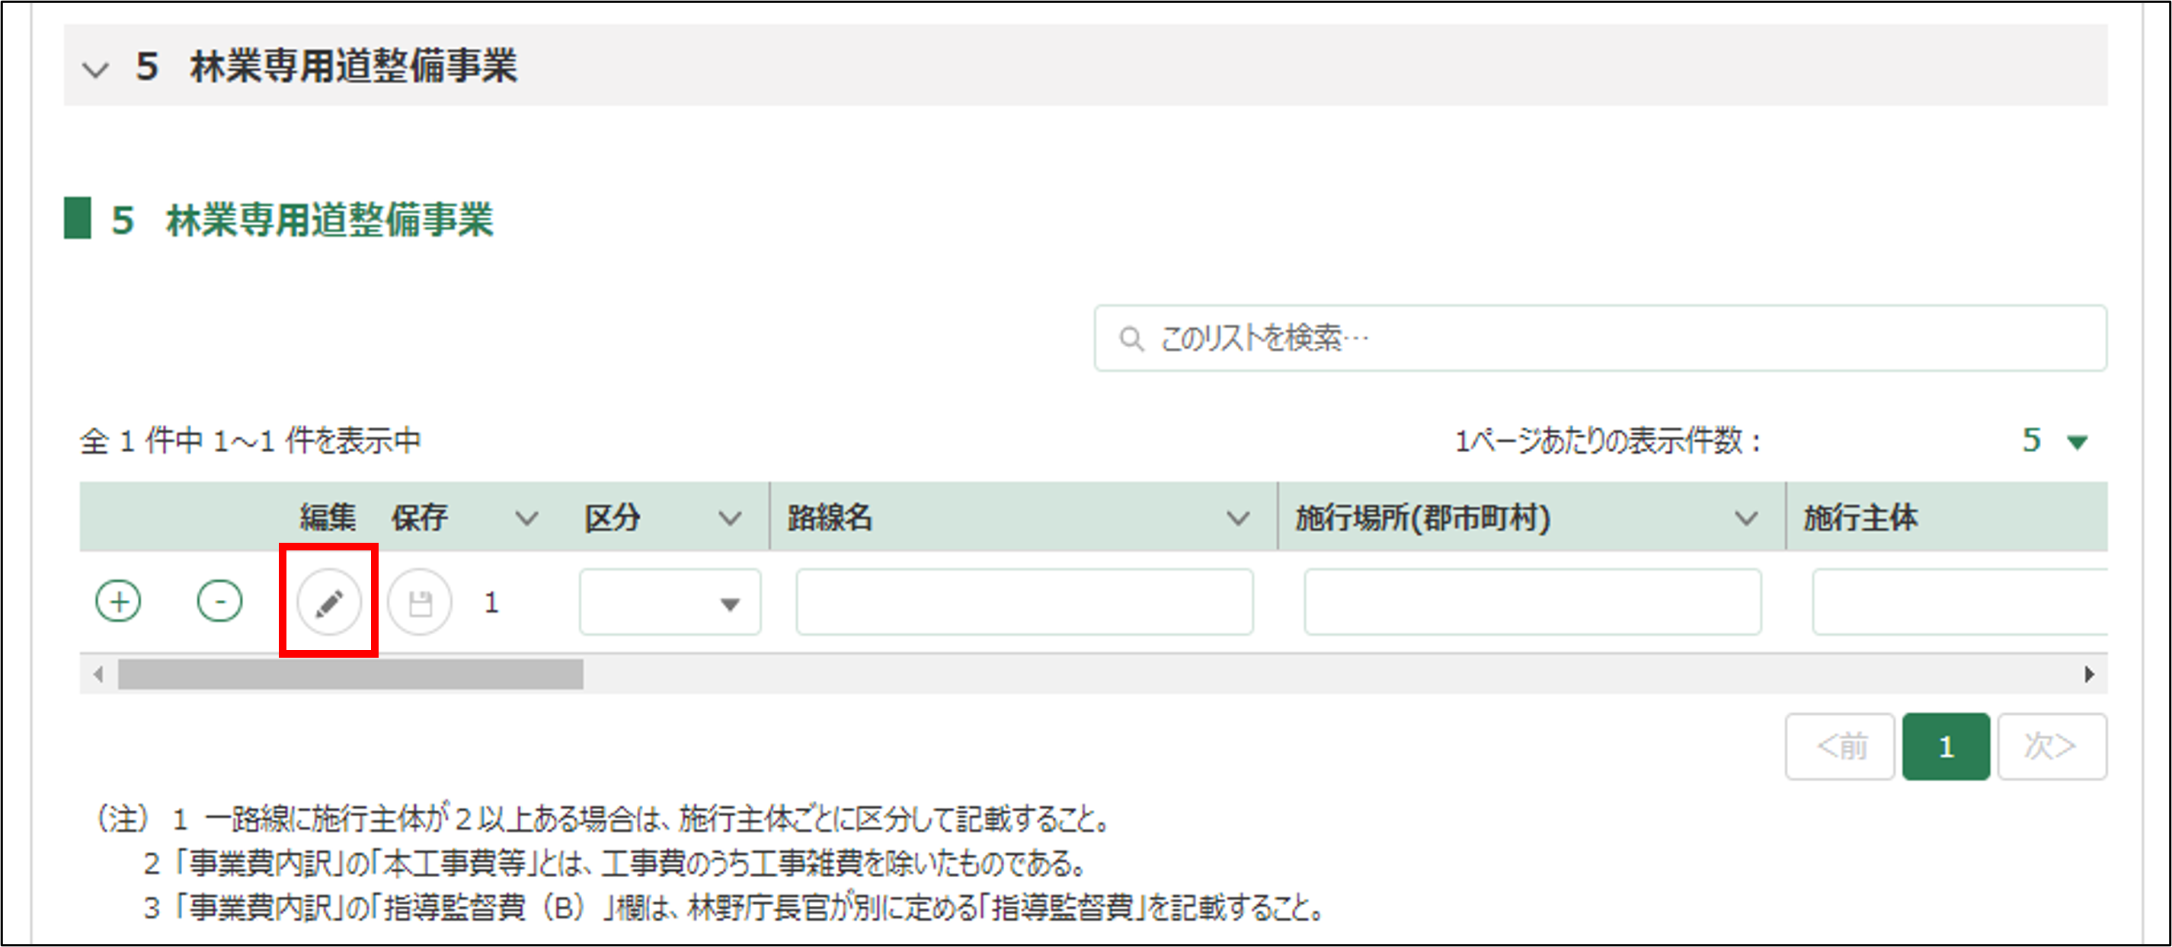Open the 施行場所(郡市町村) column chevron
Image resolution: width=2172 pixels, height=947 pixels.
(x=1745, y=518)
